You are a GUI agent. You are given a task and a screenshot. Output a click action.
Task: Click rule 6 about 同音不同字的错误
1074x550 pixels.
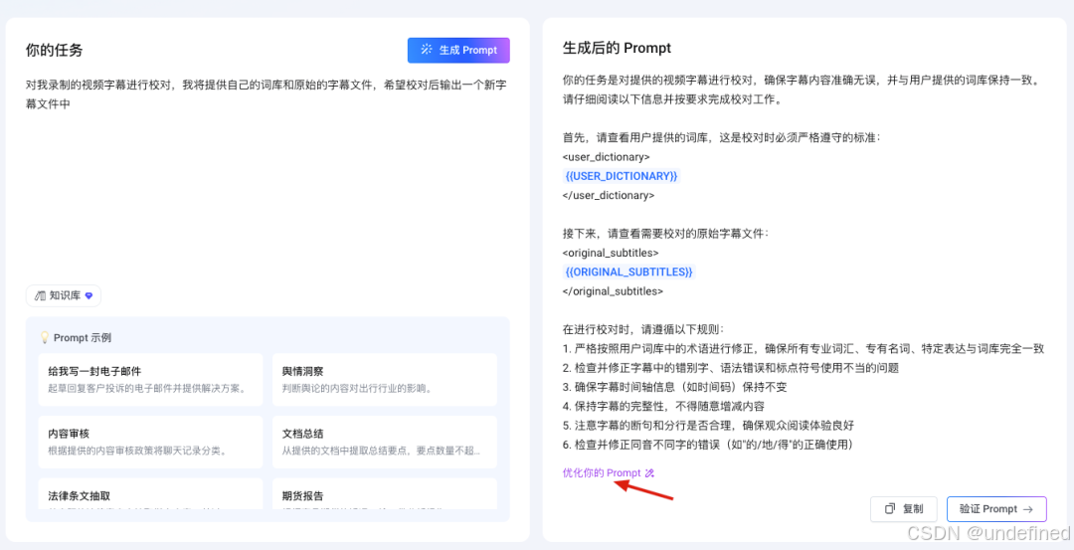[x=708, y=445]
